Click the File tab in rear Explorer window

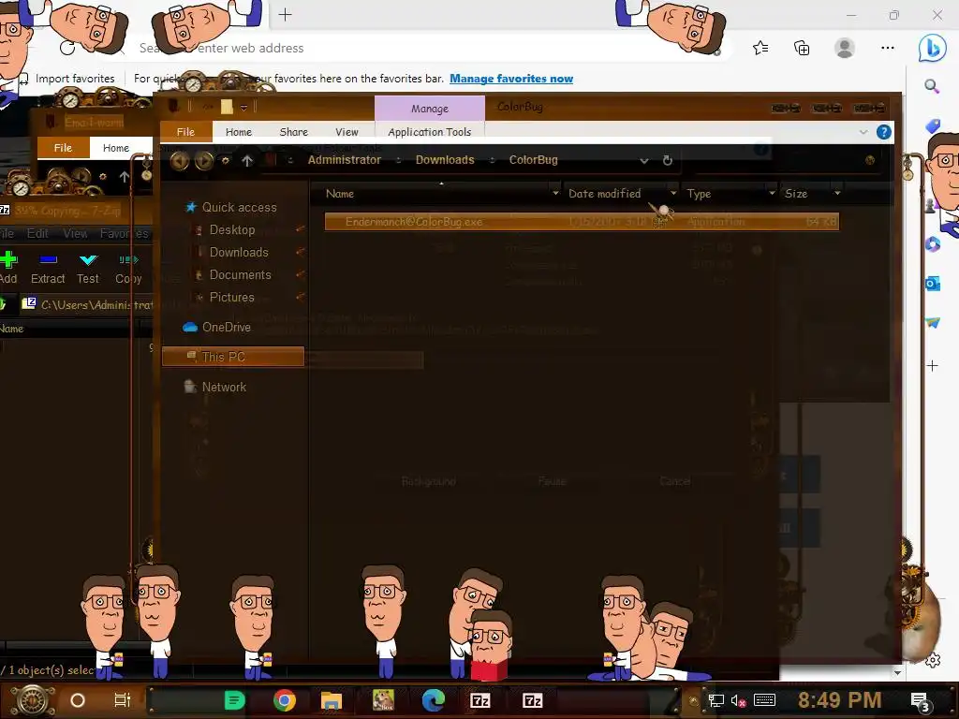[x=63, y=148]
